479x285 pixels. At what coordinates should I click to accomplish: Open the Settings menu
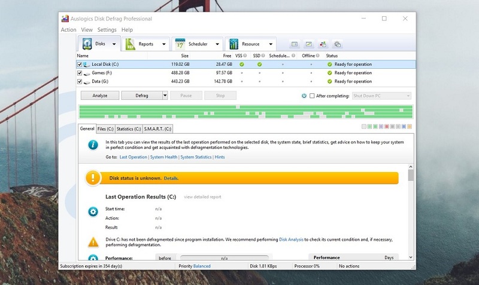(x=107, y=30)
